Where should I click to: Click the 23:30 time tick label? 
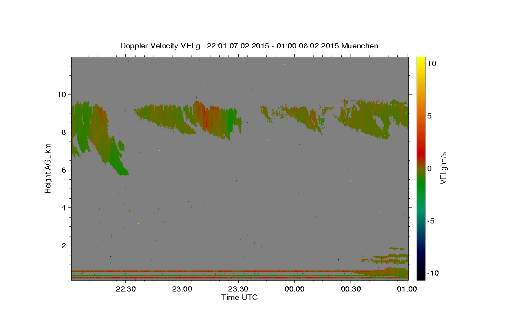click(x=238, y=289)
